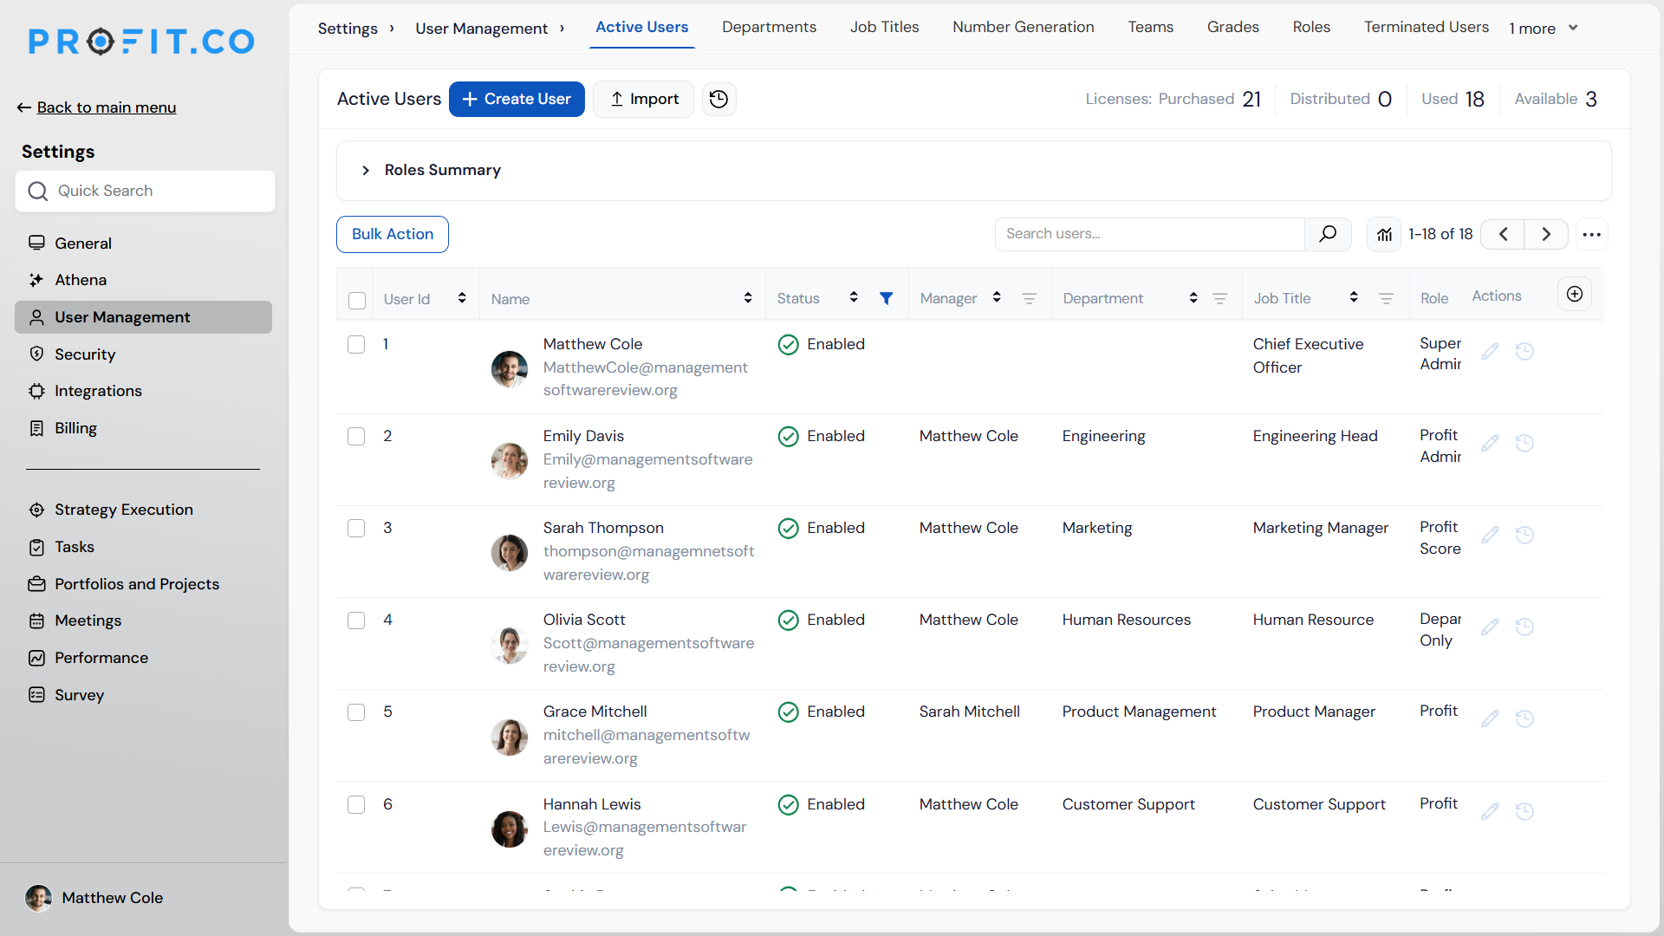
Task: Focus the Search users input field
Action: [1149, 234]
